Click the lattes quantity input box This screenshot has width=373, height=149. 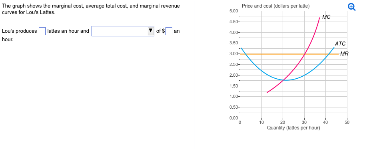(42, 31)
